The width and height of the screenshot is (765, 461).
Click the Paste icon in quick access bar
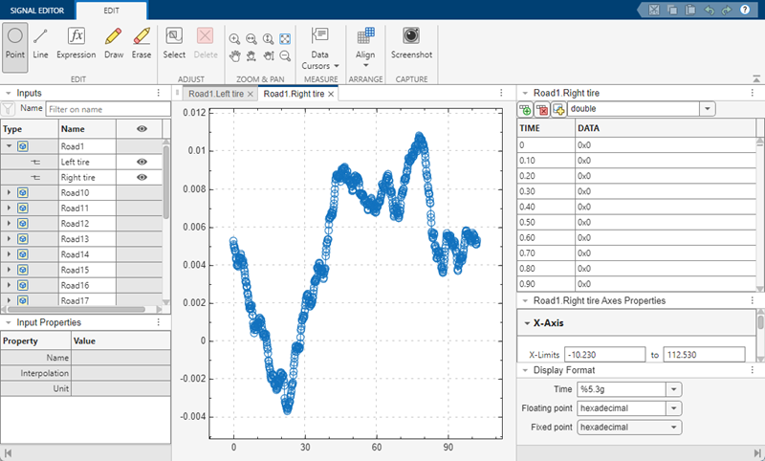pyautogui.click(x=689, y=10)
